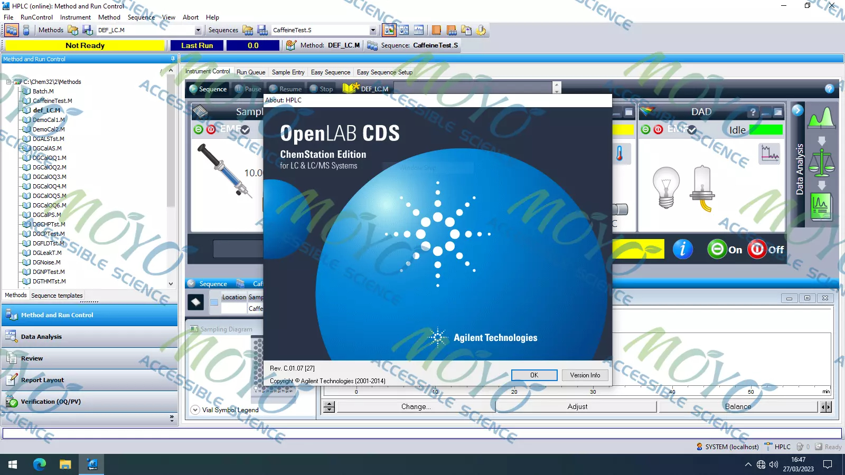Screen dimensions: 845x475
Task: Click the last icon in the toolbar
Action: pyautogui.click(x=481, y=30)
